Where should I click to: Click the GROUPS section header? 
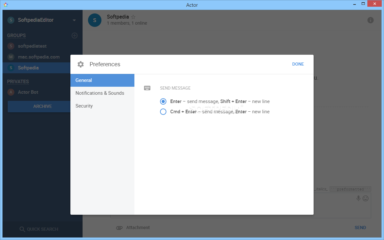[16, 36]
